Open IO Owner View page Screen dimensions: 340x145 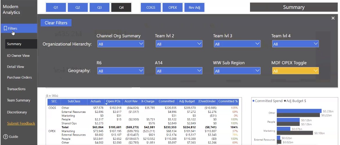coord(18,56)
